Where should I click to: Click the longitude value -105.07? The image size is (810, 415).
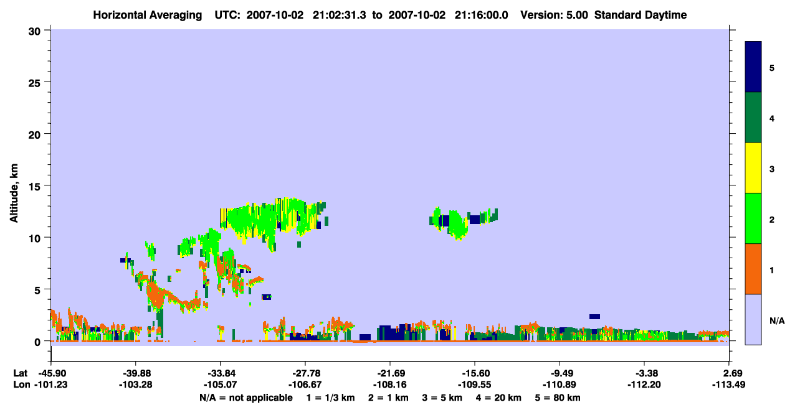coord(221,385)
